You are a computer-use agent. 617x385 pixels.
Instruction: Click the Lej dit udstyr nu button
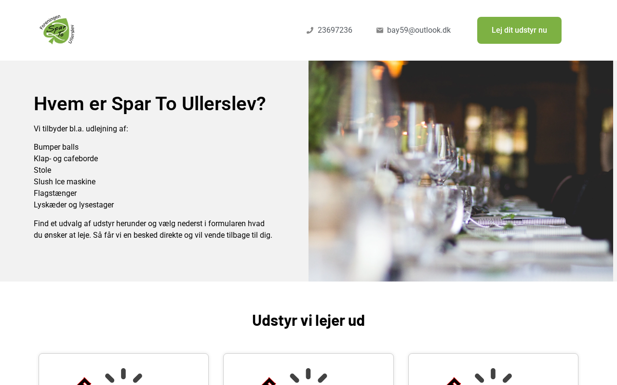pos(519,30)
